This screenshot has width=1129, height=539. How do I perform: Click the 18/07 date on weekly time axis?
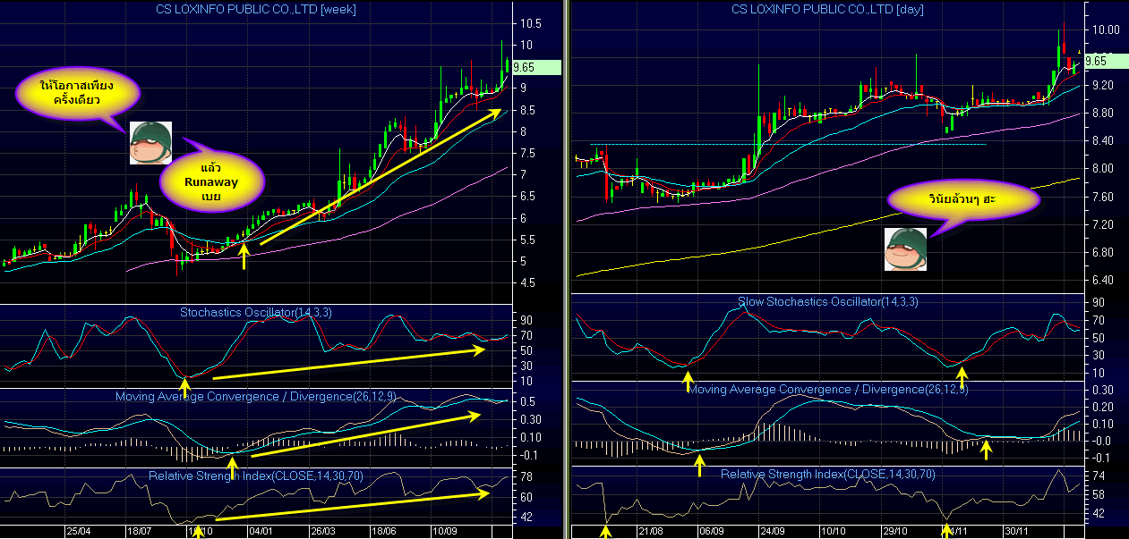pyautogui.click(x=141, y=530)
